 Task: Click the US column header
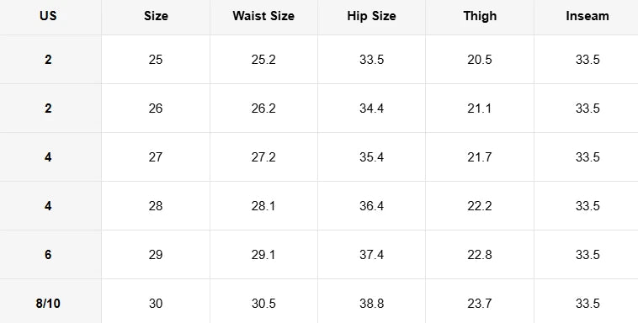[48, 16]
